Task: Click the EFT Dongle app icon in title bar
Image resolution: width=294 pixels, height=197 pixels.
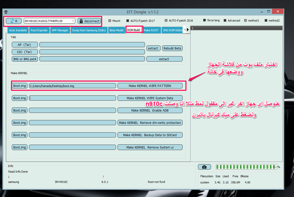Action: [6, 12]
